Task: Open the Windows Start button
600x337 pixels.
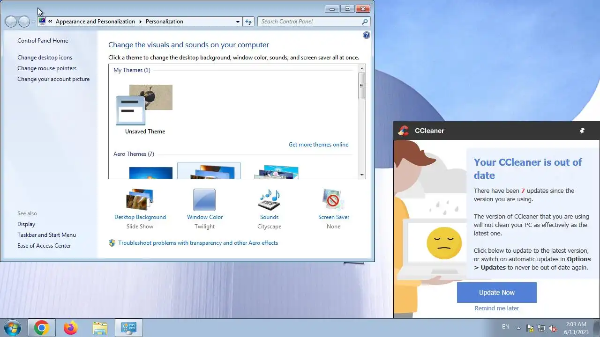Action: pos(12,328)
